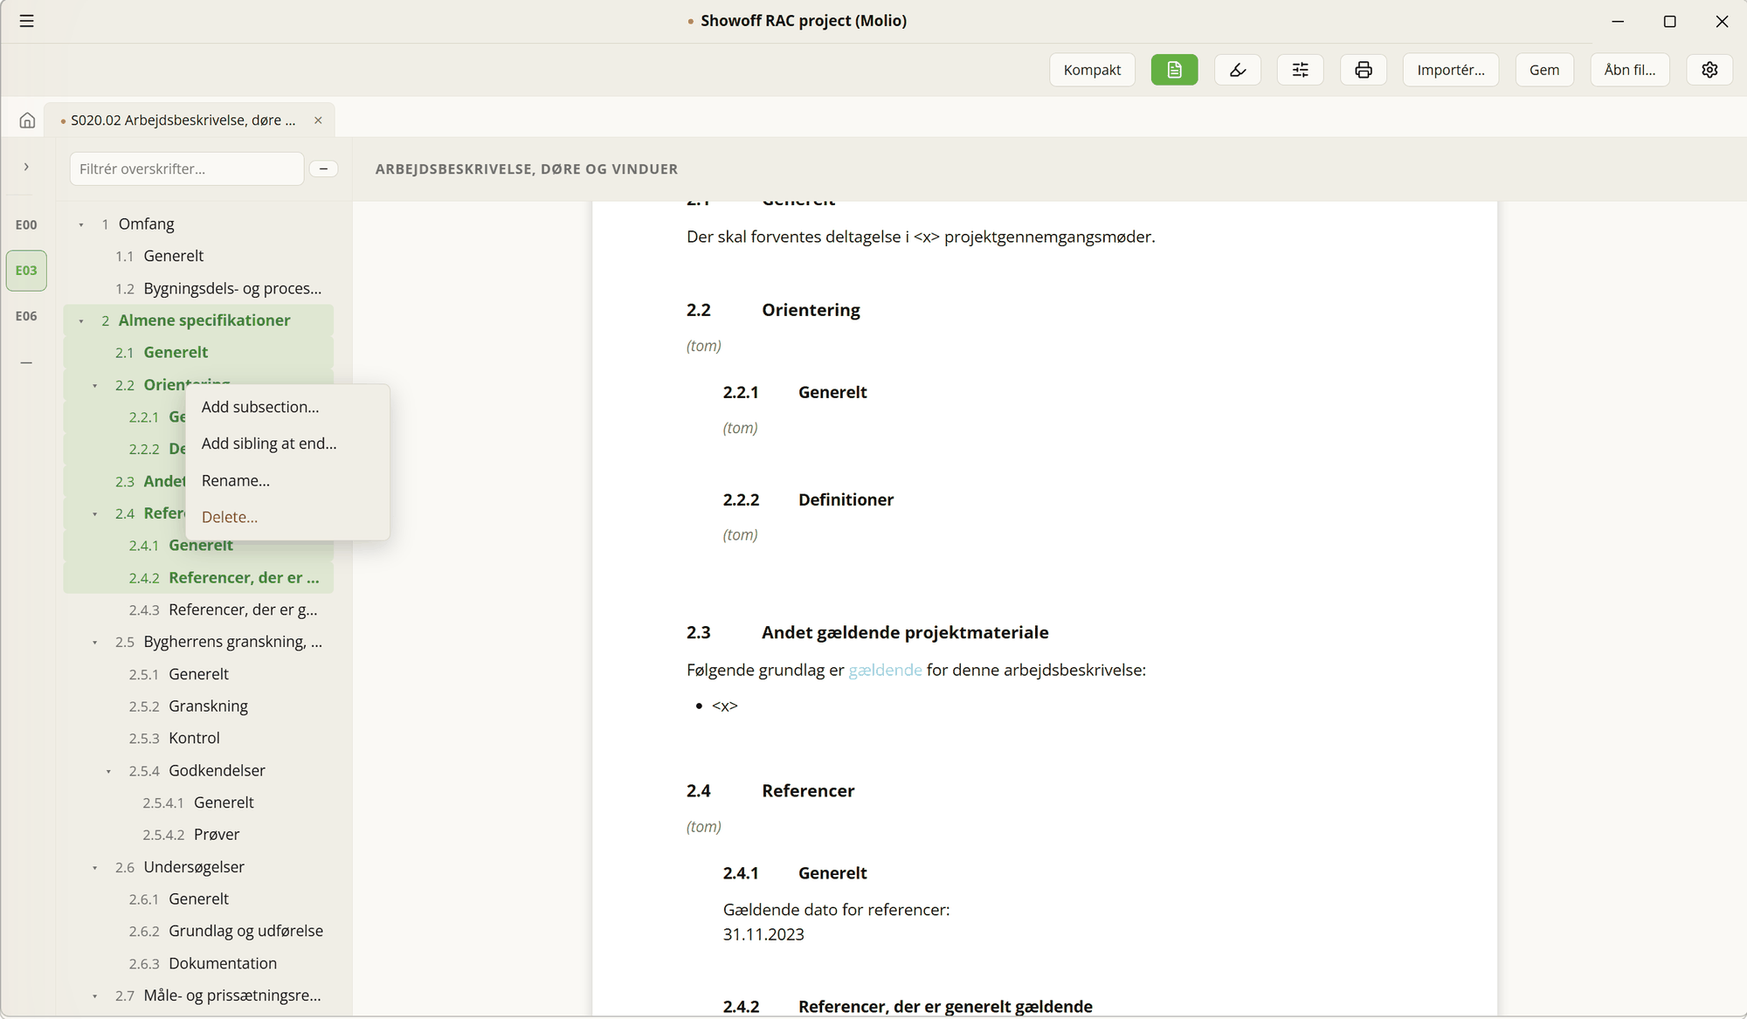Select 2.5.3 Kontrol in outline
This screenshot has width=1747, height=1019.
click(x=198, y=738)
